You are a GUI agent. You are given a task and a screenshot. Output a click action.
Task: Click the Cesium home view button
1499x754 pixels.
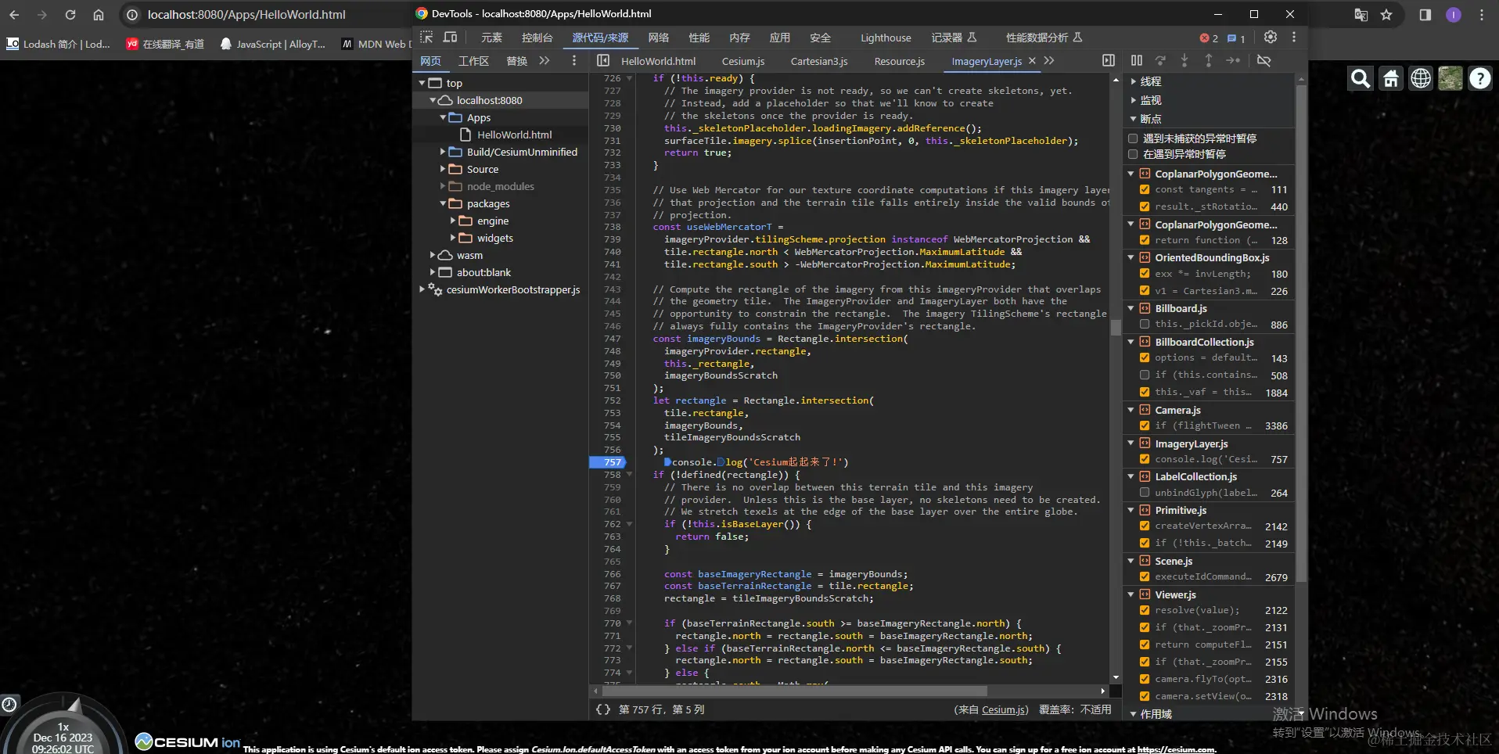(x=1391, y=78)
